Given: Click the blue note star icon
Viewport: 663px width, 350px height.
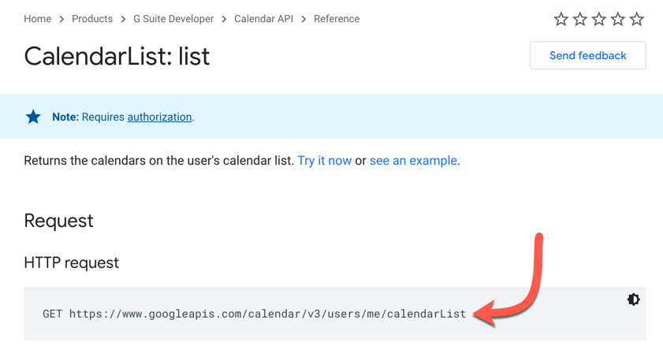Looking at the screenshot, I should (x=33, y=117).
